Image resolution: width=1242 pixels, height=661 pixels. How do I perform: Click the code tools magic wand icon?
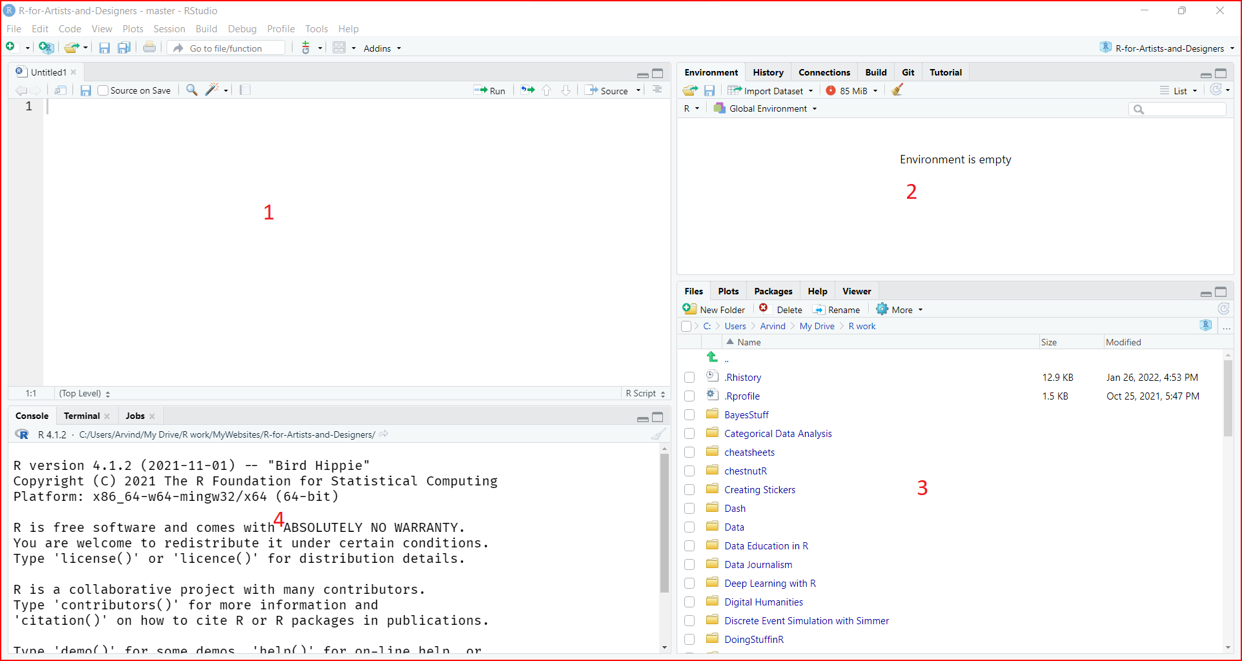pos(212,90)
